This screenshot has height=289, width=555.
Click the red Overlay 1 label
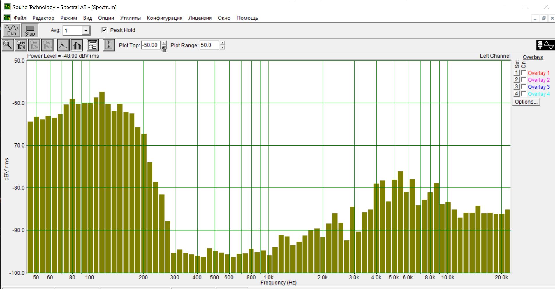(539, 73)
